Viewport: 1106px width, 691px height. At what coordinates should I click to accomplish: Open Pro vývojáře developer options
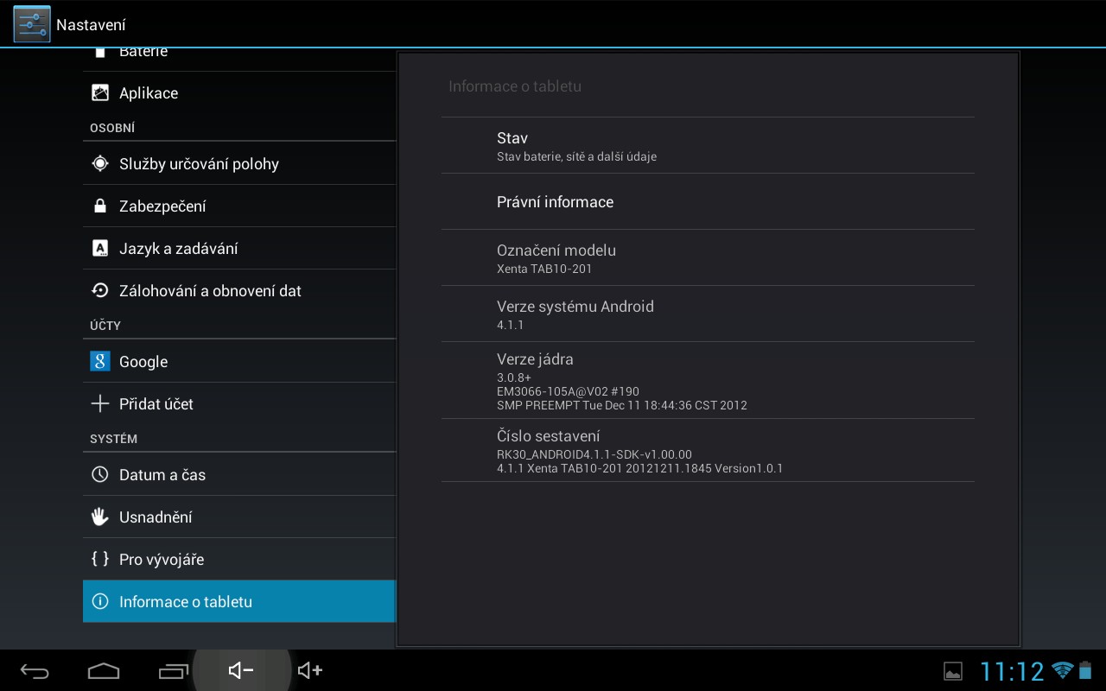[239, 559]
